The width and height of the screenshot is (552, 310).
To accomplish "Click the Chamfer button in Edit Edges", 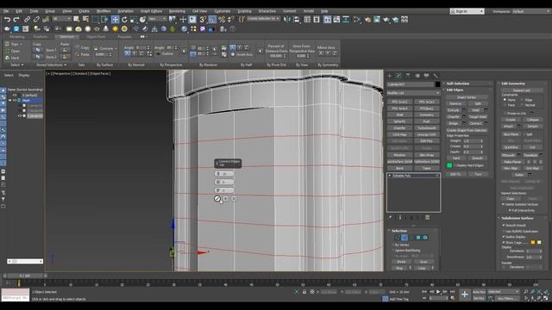I will [454, 117].
